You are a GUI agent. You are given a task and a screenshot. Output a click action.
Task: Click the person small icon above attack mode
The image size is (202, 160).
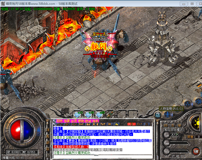click(x=173, y=125)
